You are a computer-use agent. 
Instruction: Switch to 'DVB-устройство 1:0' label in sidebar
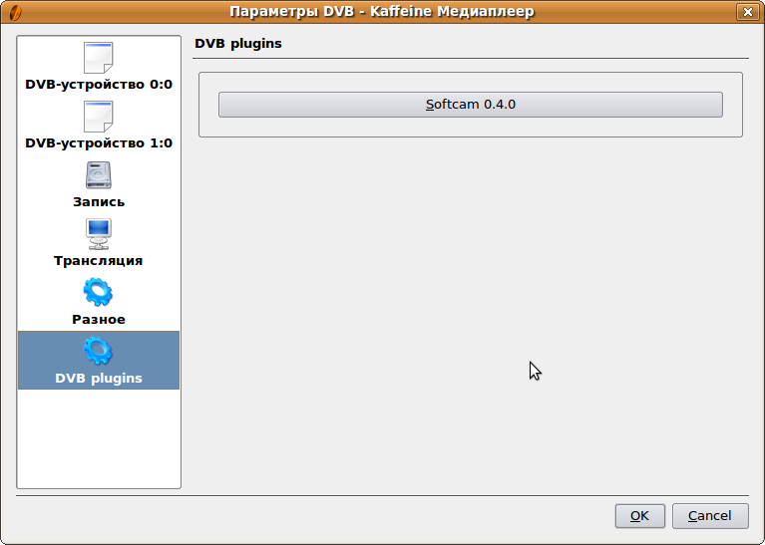pos(99,143)
